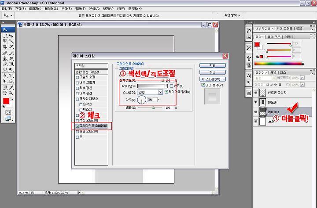The width and height of the screenshot is (317, 208).
Task: Enable 경사와 엠보스 checkbox
Action: pos(77,99)
